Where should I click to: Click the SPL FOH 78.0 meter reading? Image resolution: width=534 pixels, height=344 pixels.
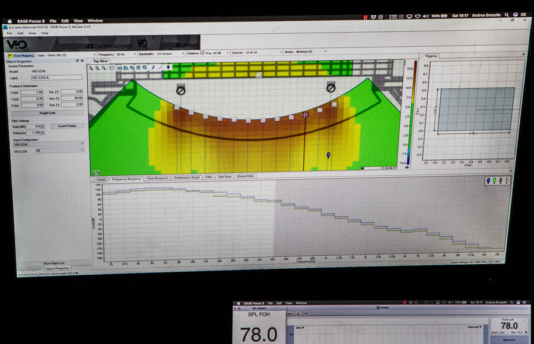pyautogui.click(x=259, y=334)
